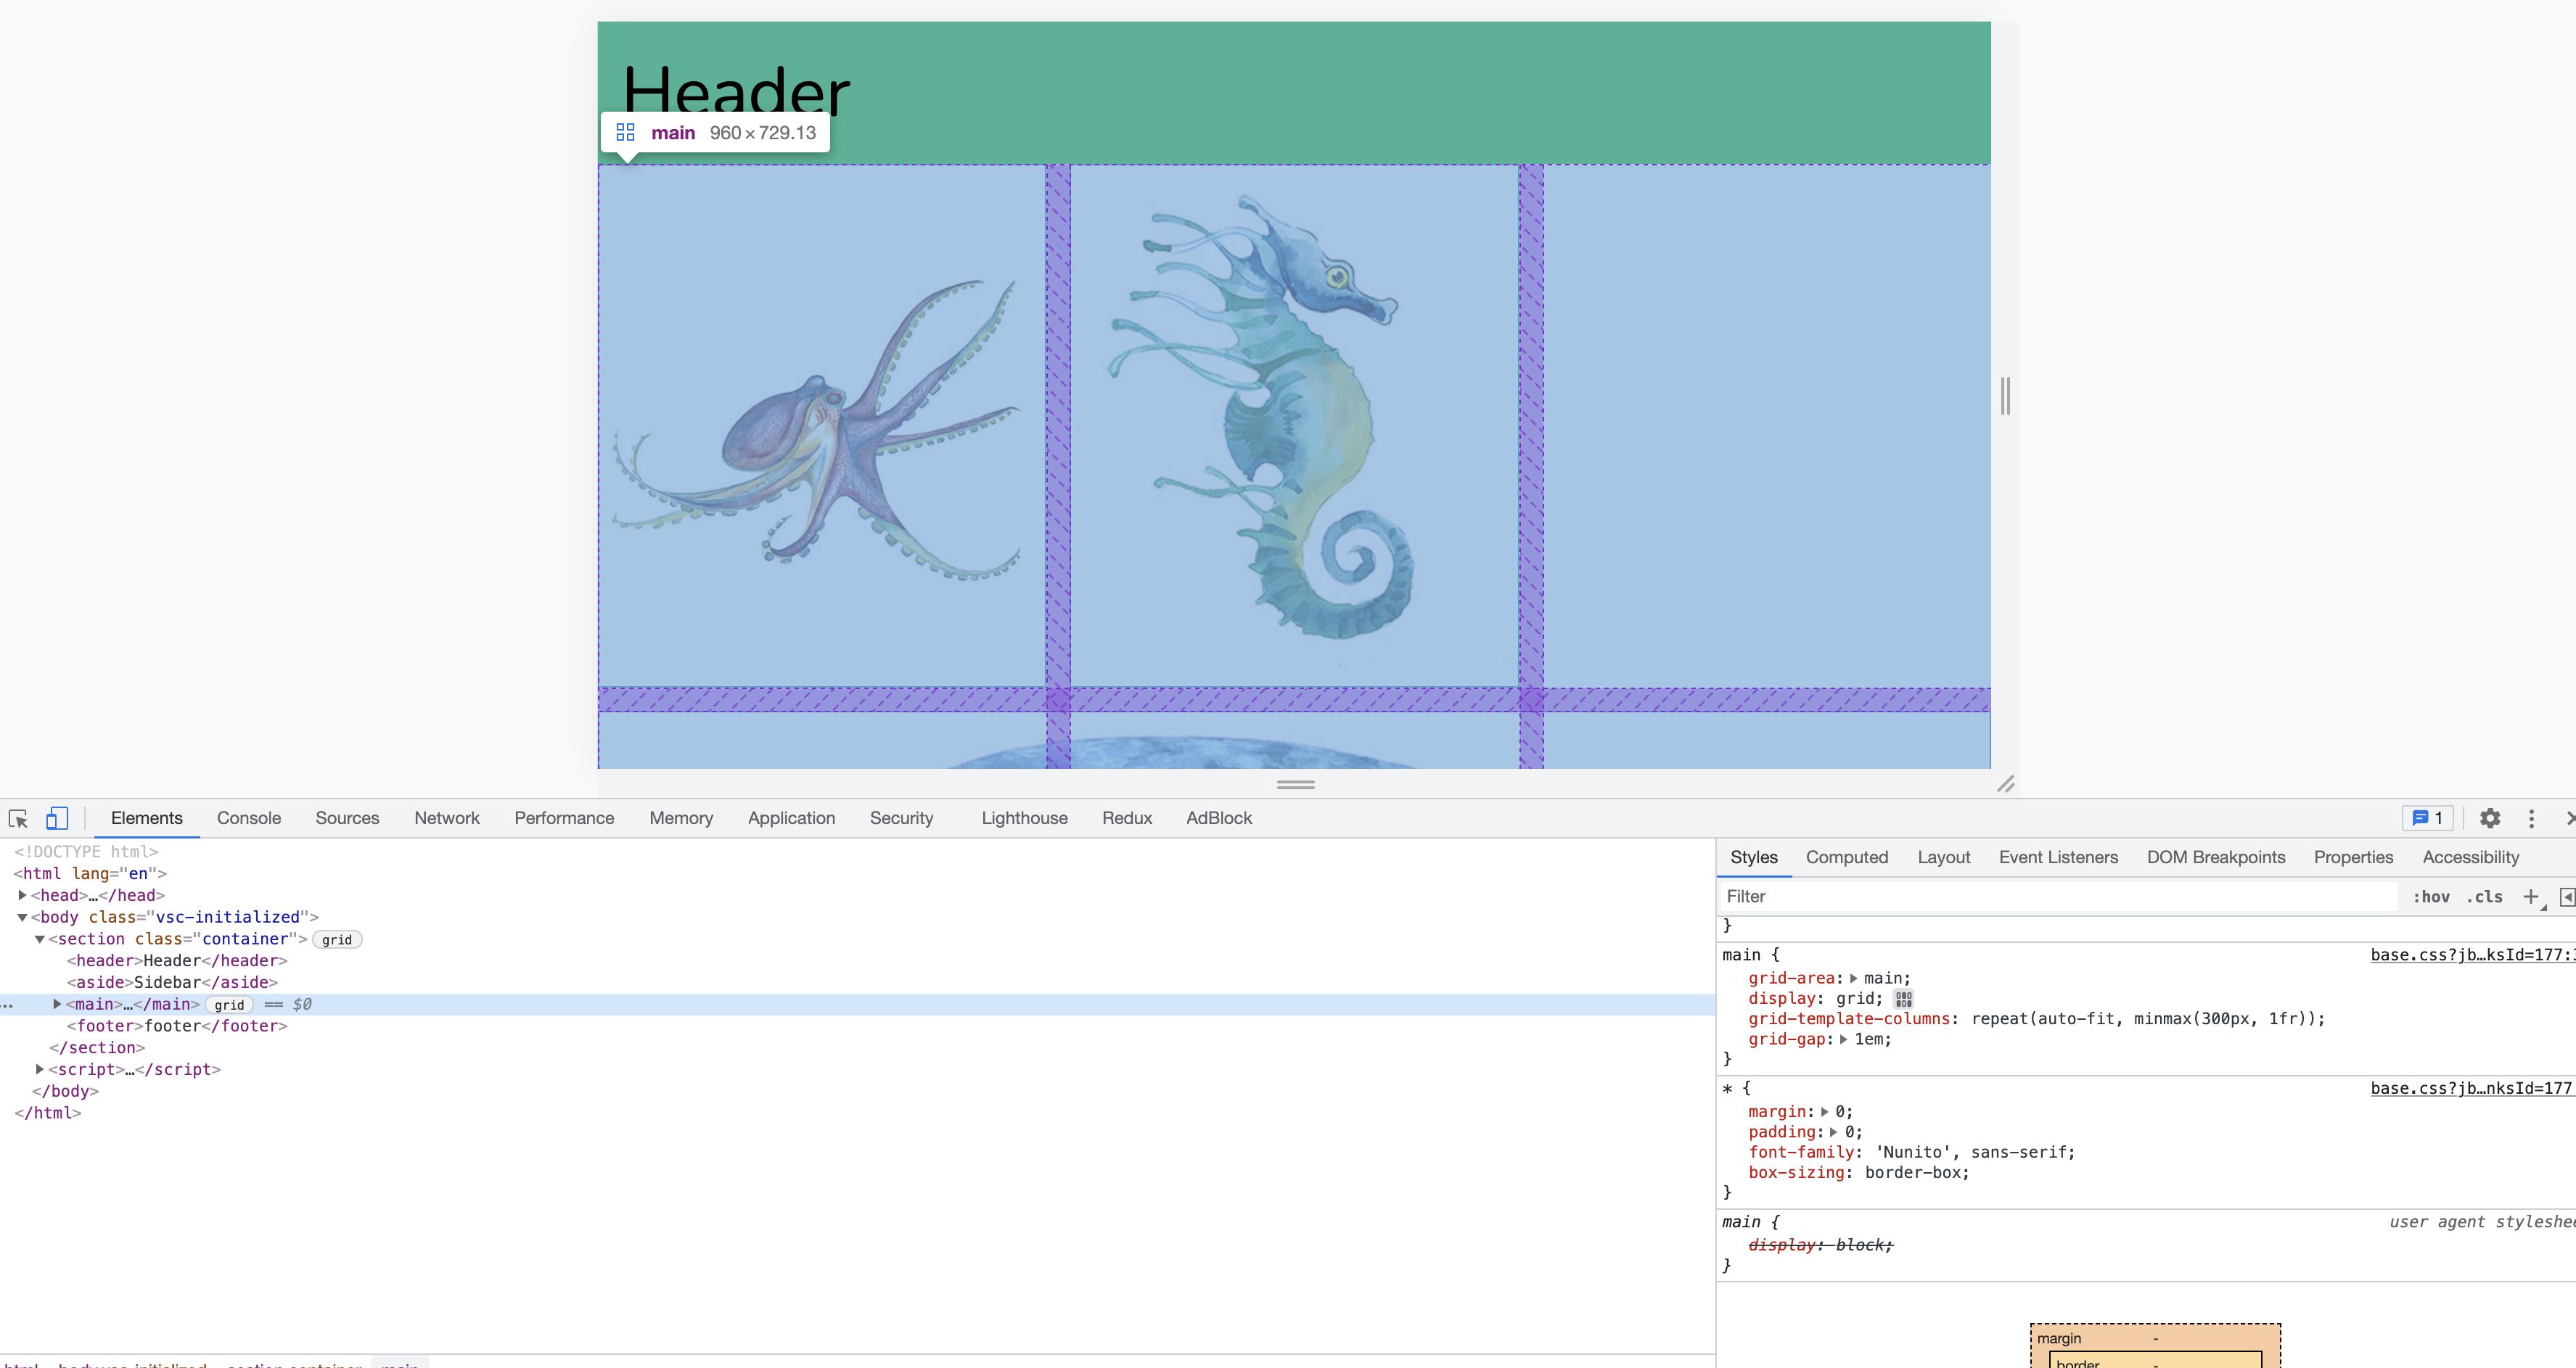Image resolution: width=2576 pixels, height=1368 pixels.
Task: Switch to the Console tab
Action: point(249,818)
